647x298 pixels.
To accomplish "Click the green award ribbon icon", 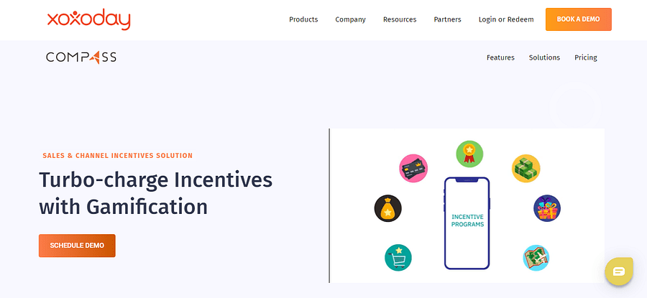I will (x=469, y=153).
